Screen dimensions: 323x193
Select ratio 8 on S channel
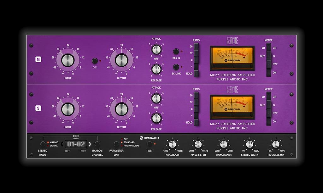click(x=196, y=109)
